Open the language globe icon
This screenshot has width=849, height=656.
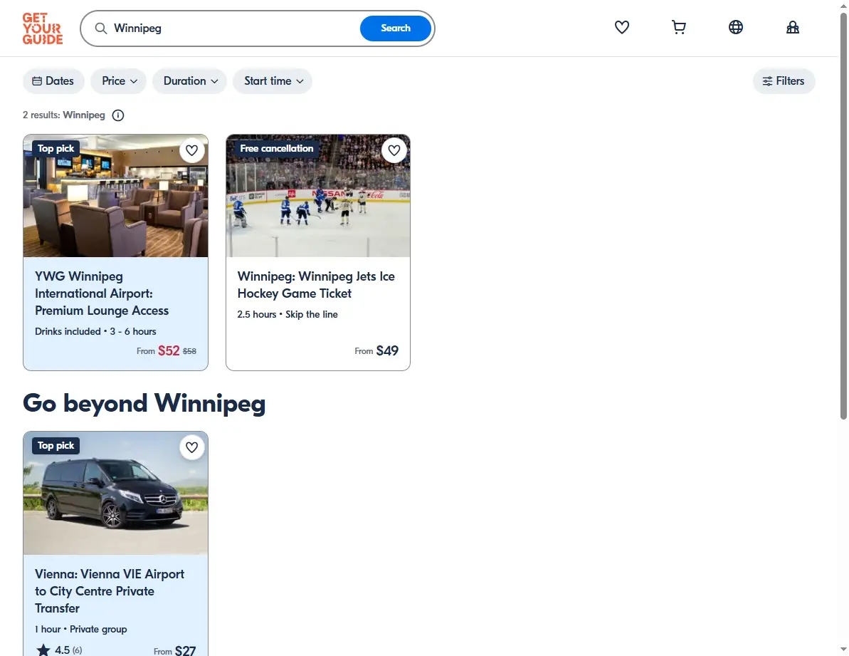coord(736,27)
